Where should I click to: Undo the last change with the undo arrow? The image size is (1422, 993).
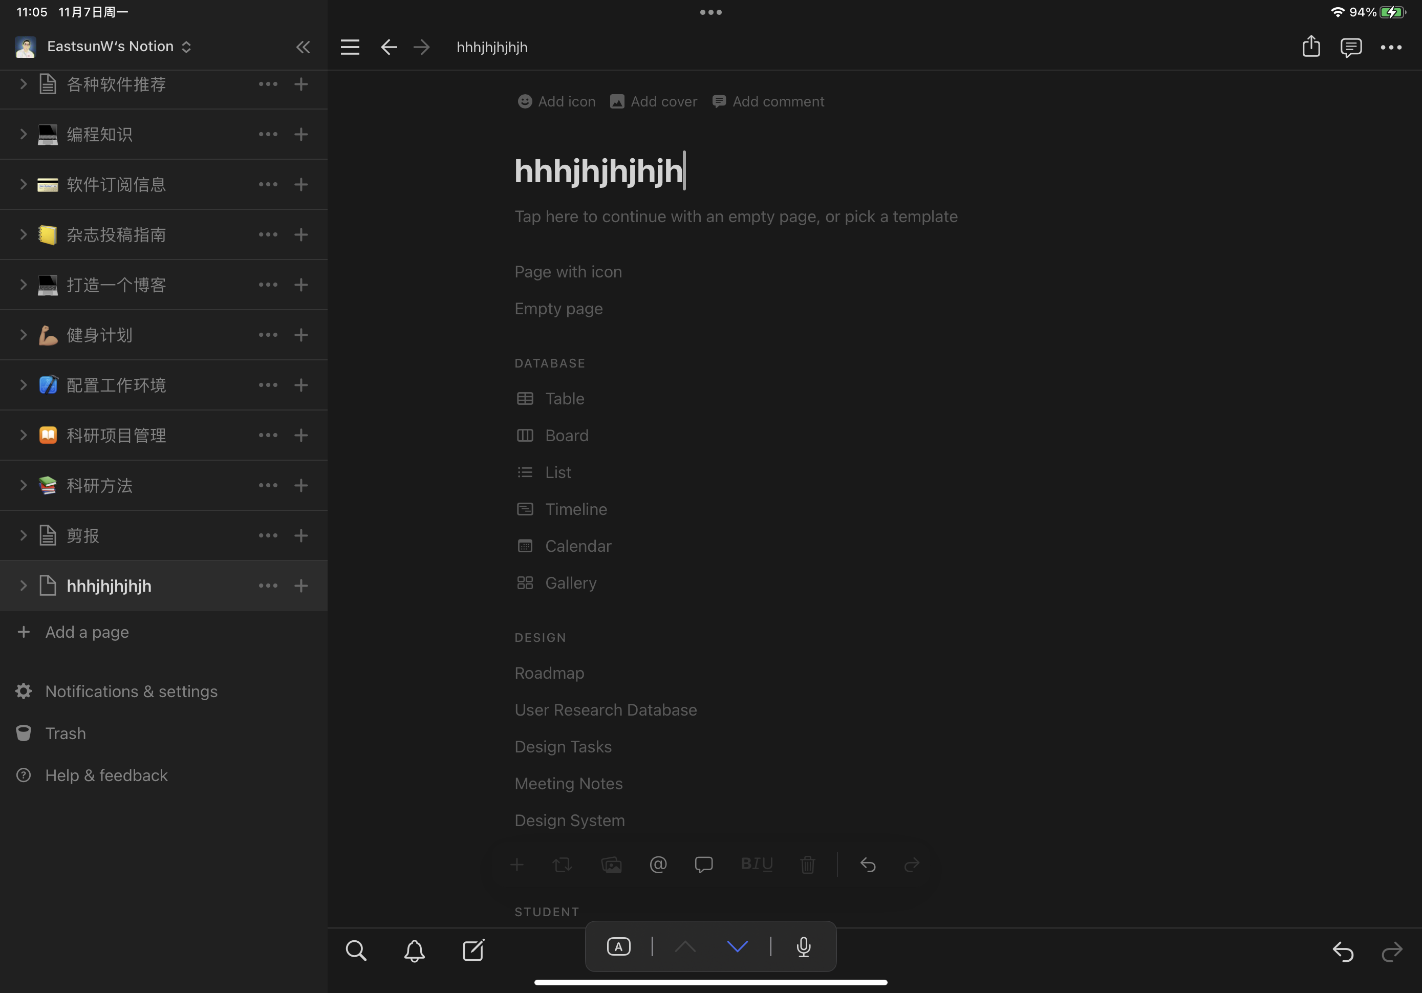point(868,865)
